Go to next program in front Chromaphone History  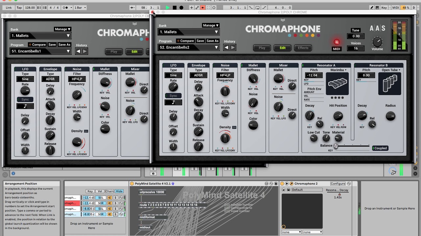(233, 47)
